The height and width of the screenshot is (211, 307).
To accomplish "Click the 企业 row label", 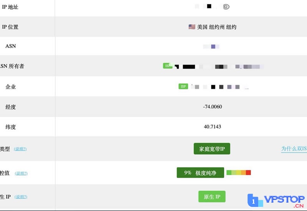I will [11, 87].
